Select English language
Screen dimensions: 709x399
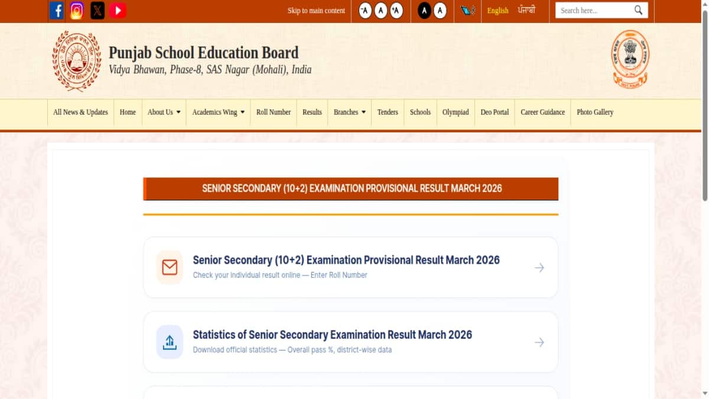[x=498, y=11]
